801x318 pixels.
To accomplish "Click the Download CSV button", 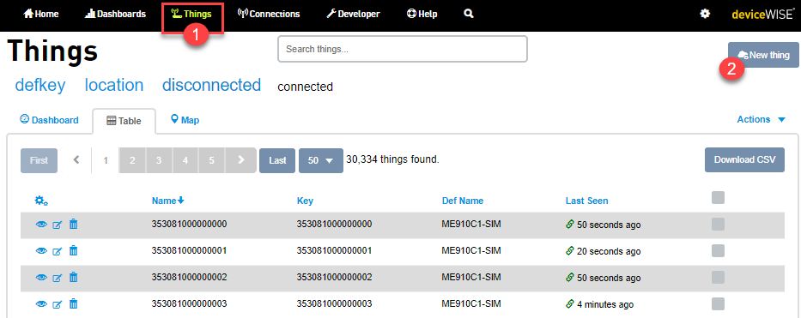I will (745, 159).
